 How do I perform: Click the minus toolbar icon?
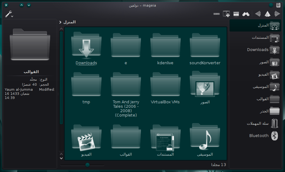click(x=217, y=14)
